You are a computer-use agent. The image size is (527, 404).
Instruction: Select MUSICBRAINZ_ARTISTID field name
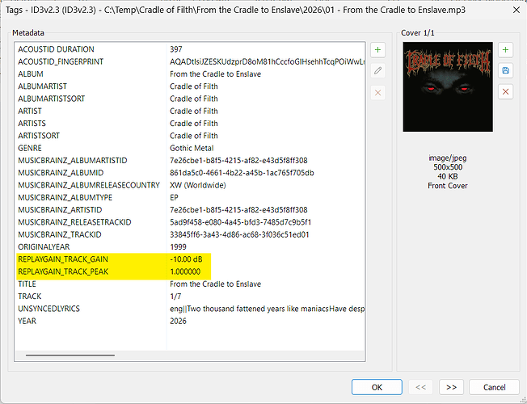tap(60, 210)
